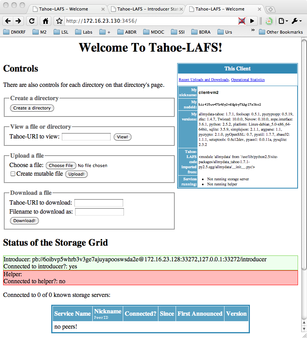Click the Introducer pb:// URL line
The height and width of the screenshot is (338, 307).
pyautogui.click(x=135, y=259)
